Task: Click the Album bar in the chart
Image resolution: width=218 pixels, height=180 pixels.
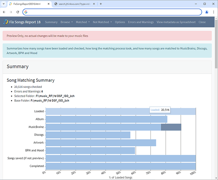Action: (x=107, y=119)
